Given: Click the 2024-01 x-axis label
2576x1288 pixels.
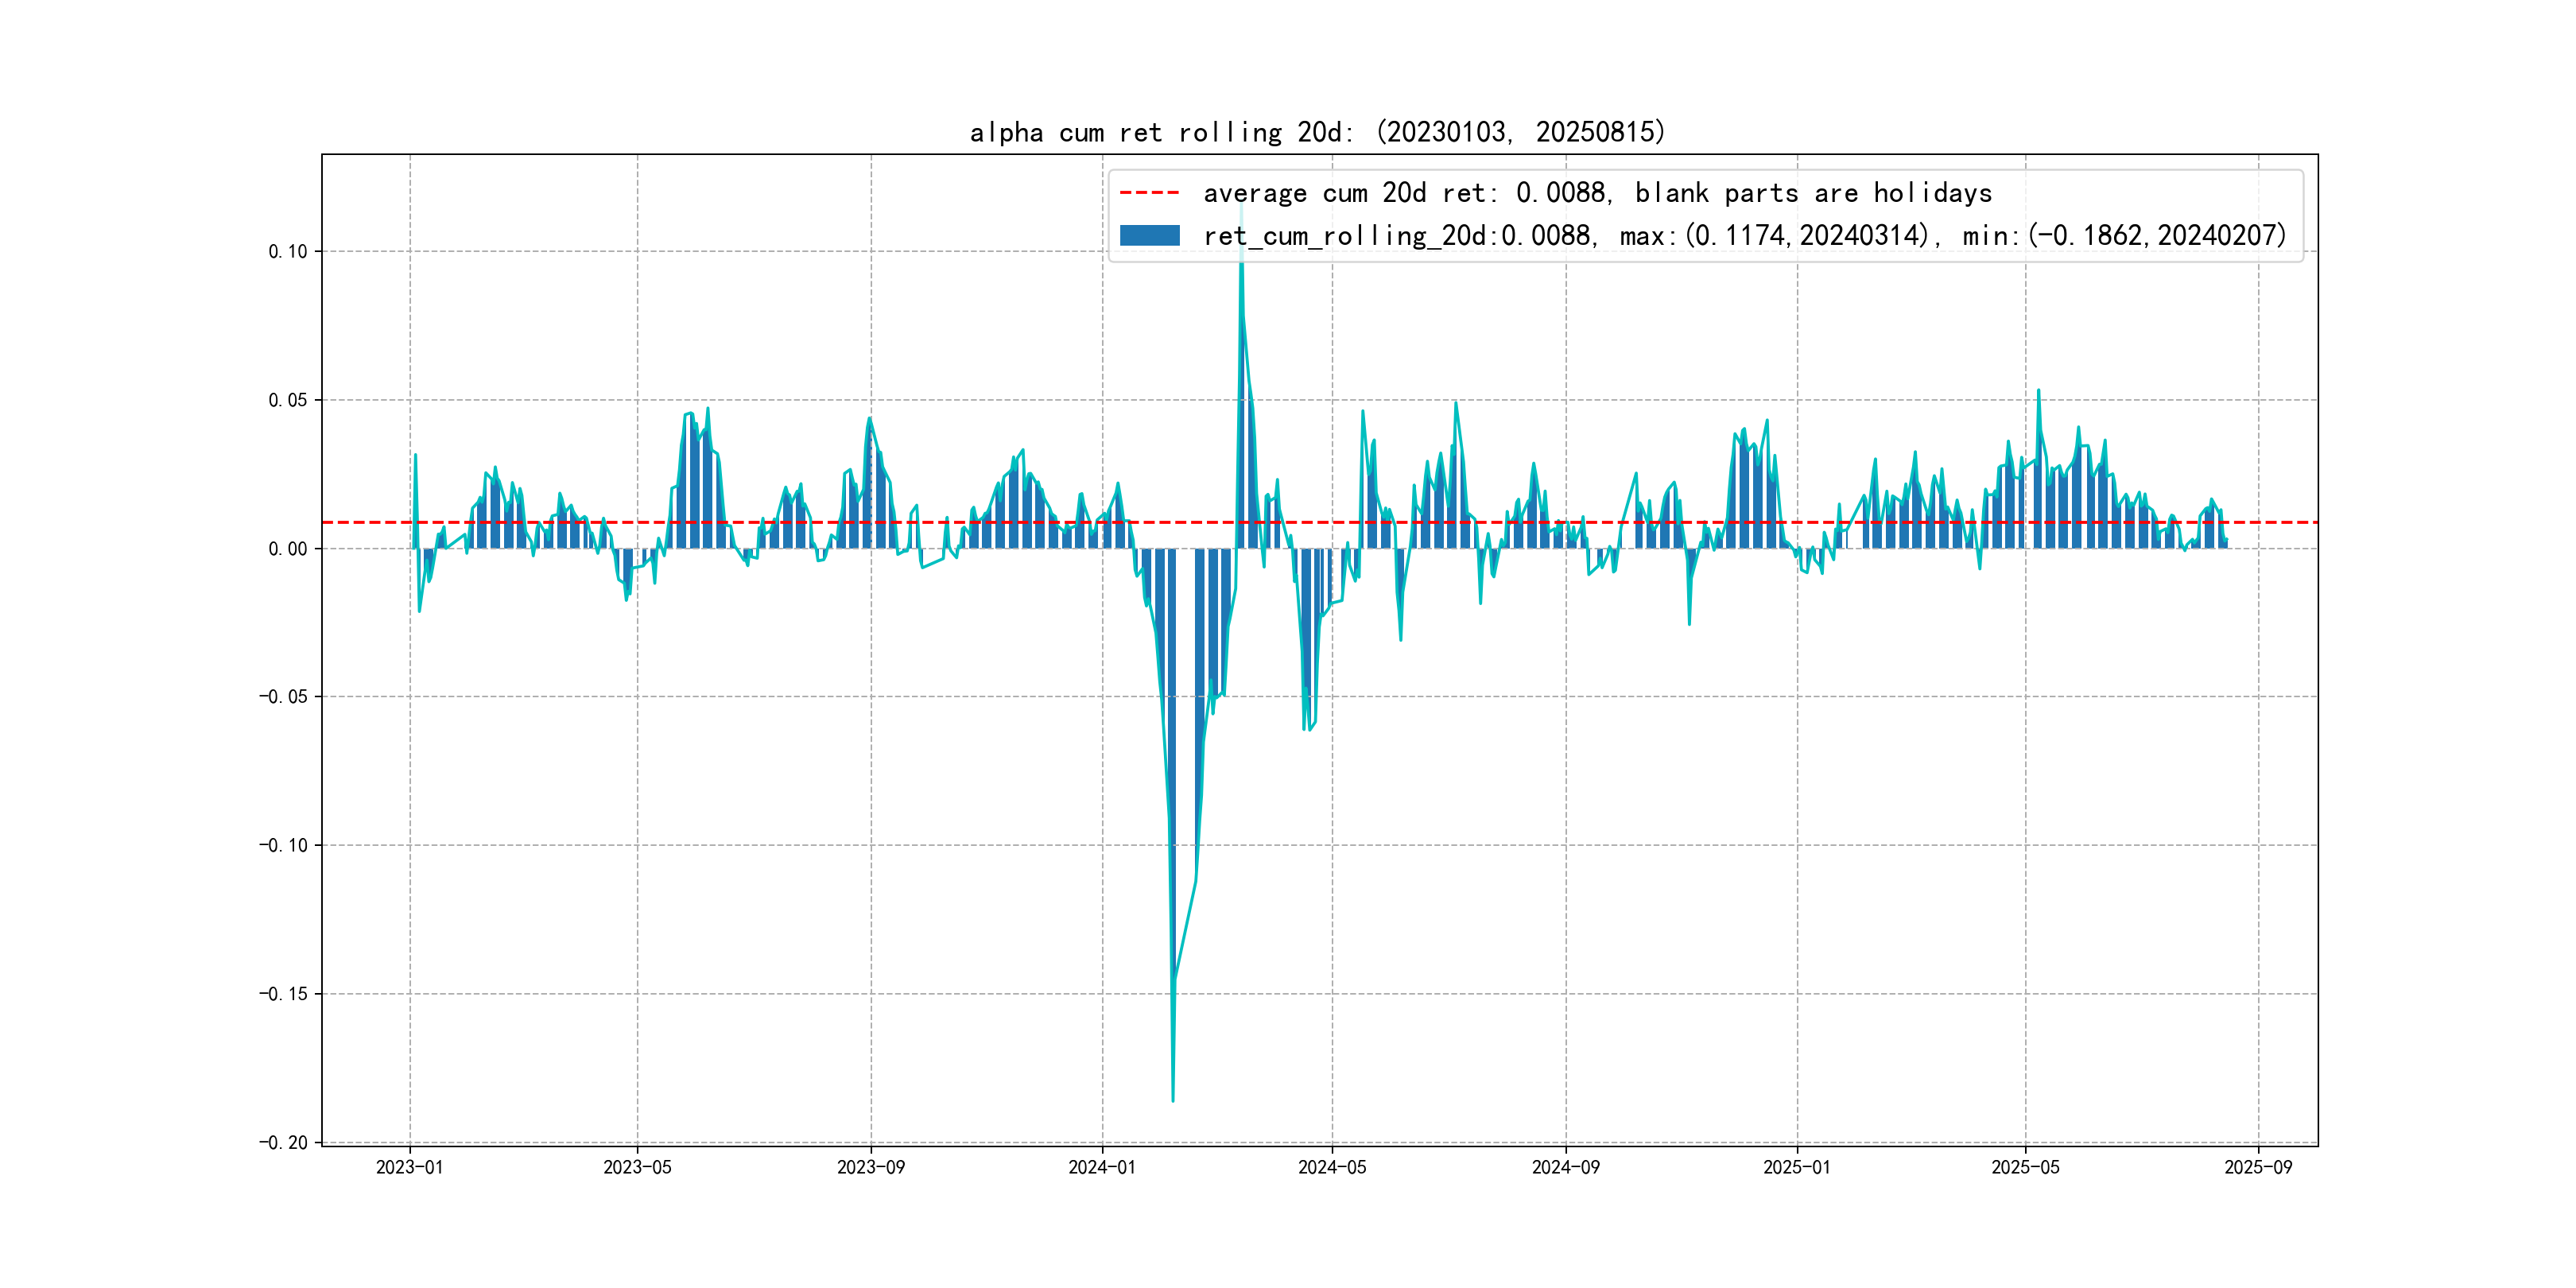Looking at the screenshot, I should (1102, 1167).
